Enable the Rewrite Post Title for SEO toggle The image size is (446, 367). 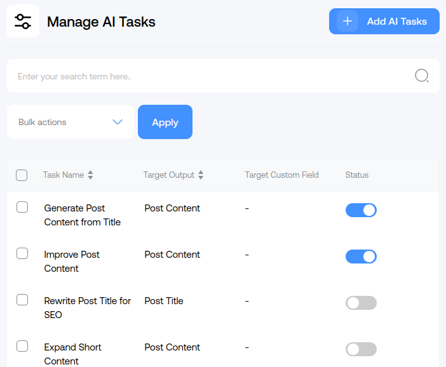click(361, 303)
